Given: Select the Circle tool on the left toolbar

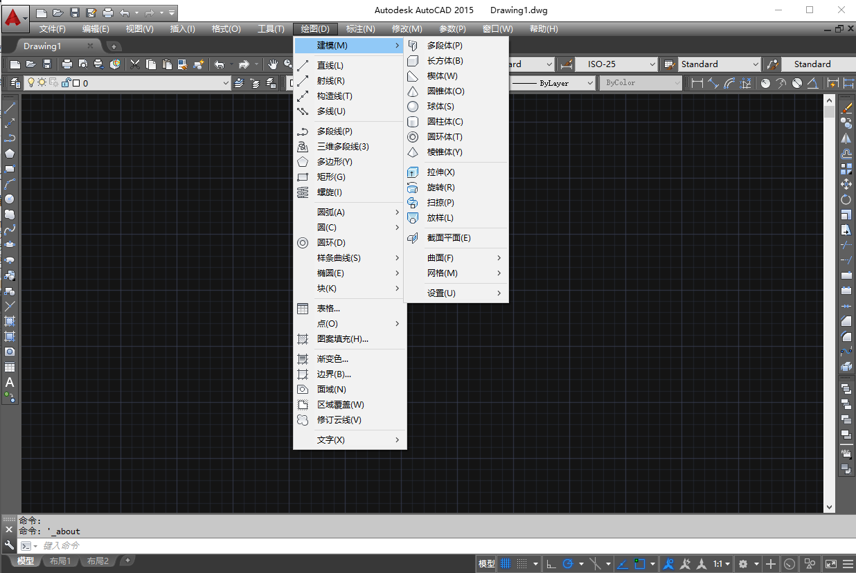Looking at the screenshot, I should point(8,199).
